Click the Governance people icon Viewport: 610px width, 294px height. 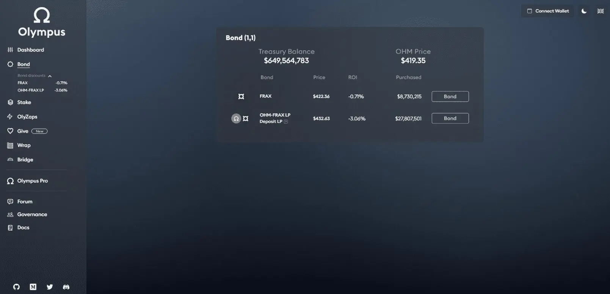(x=10, y=215)
